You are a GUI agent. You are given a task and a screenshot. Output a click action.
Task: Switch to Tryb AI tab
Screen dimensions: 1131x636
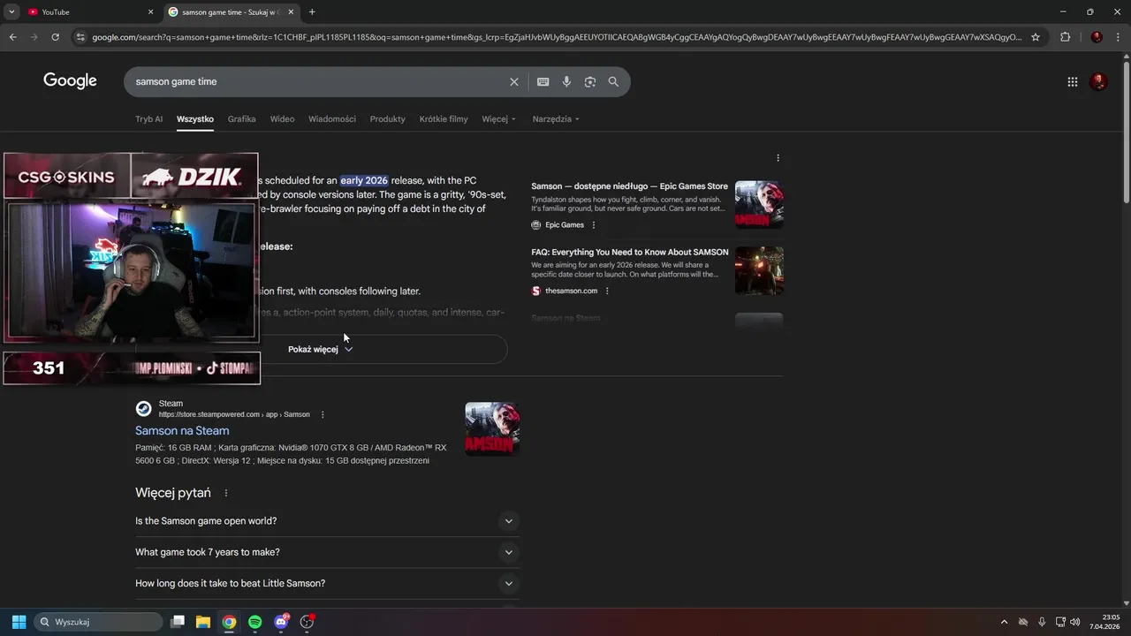click(x=148, y=119)
